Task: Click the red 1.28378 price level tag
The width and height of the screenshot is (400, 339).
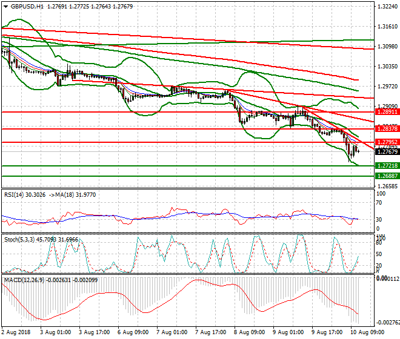Action: point(385,129)
